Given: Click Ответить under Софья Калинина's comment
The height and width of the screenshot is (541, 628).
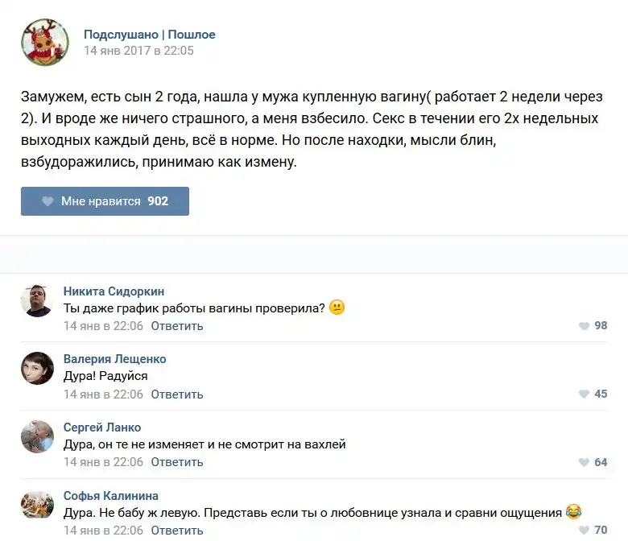Looking at the screenshot, I should coord(177,531).
